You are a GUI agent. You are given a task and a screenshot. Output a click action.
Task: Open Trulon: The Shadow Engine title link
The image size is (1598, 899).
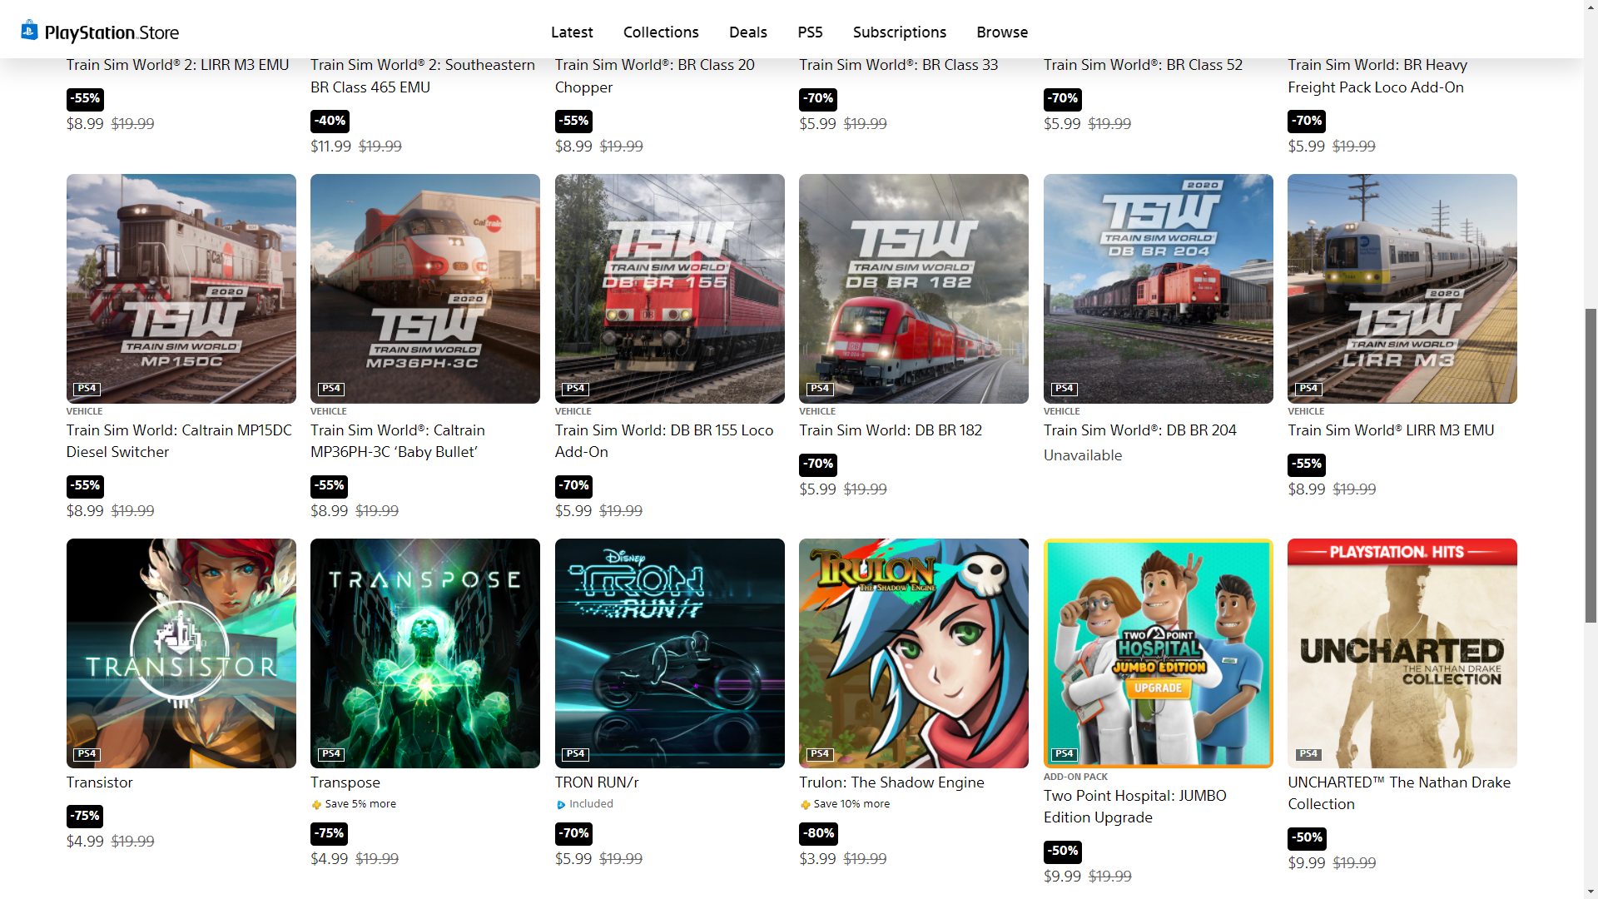click(x=891, y=782)
